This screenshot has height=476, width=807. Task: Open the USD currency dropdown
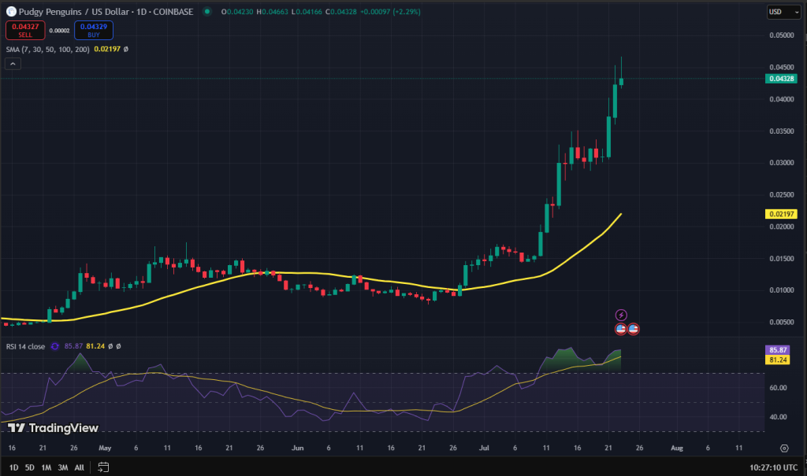(x=784, y=12)
